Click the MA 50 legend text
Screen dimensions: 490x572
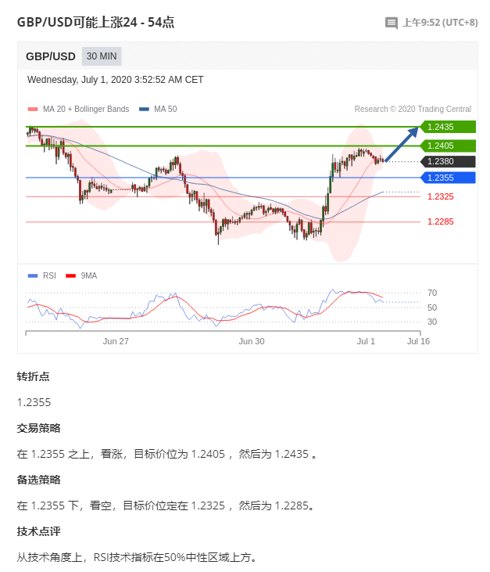pos(166,109)
